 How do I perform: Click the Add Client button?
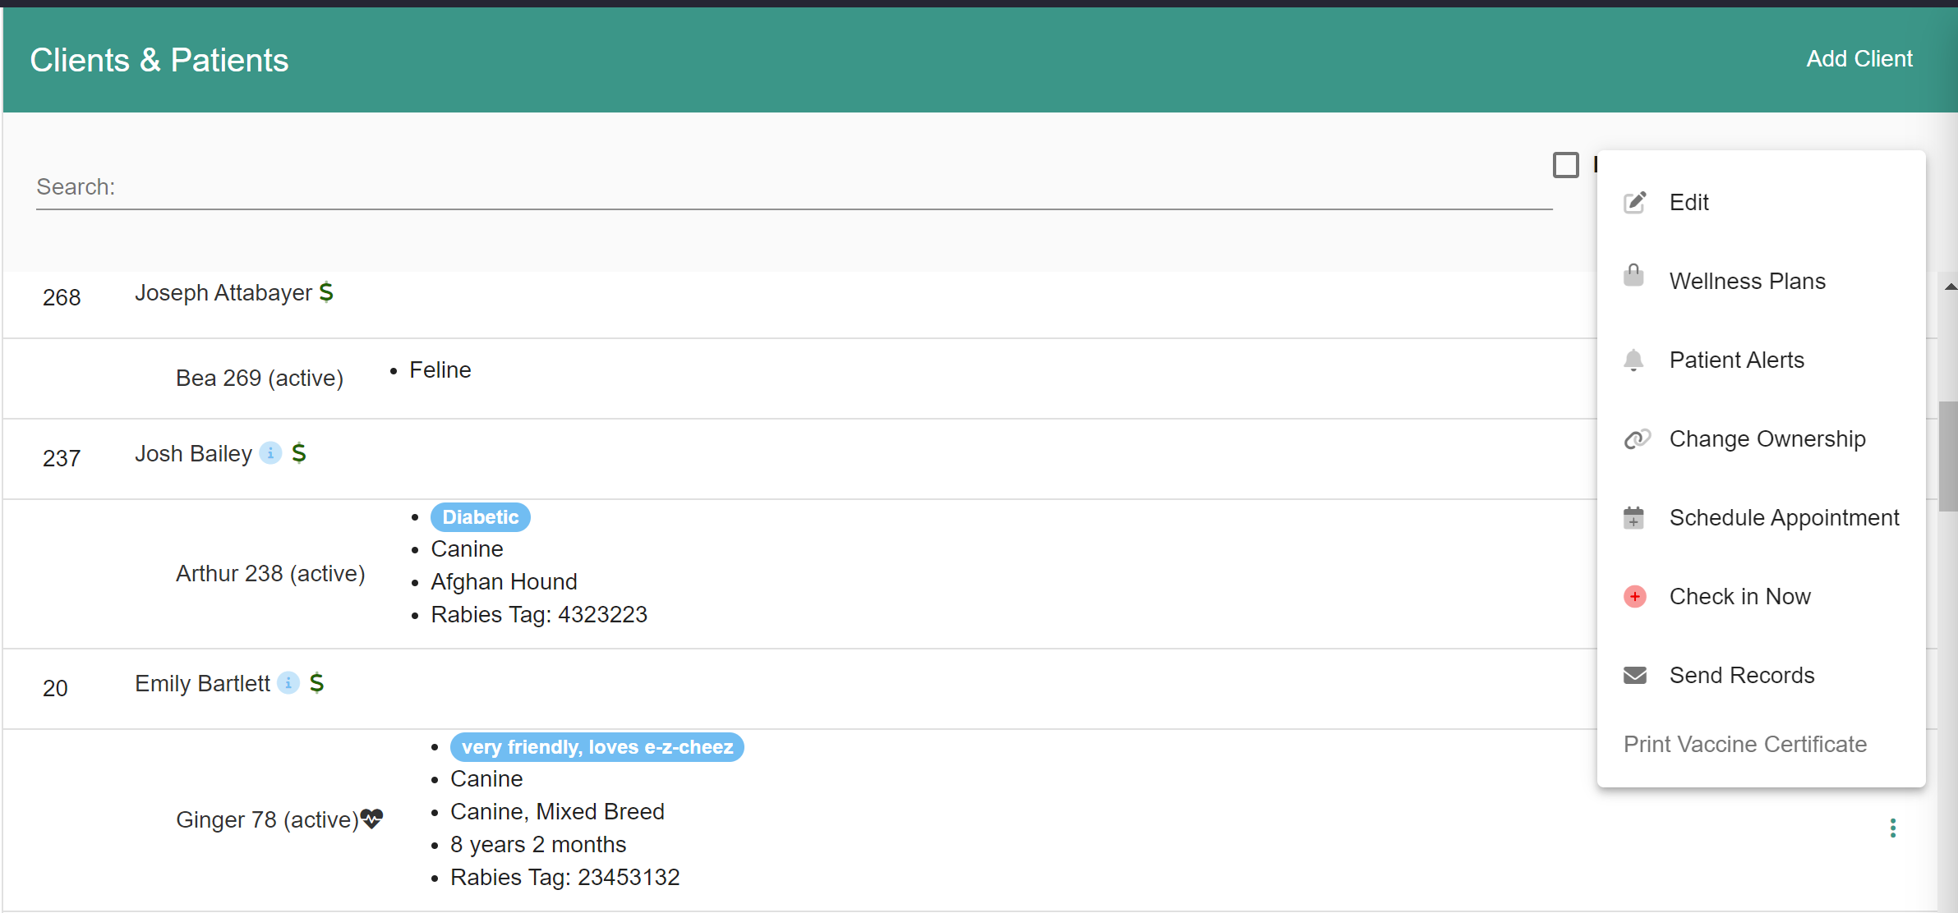(1859, 59)
